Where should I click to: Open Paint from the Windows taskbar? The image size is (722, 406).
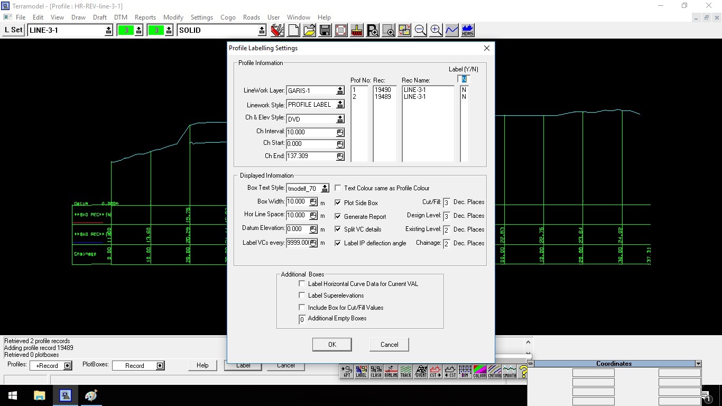coord(91,395)
